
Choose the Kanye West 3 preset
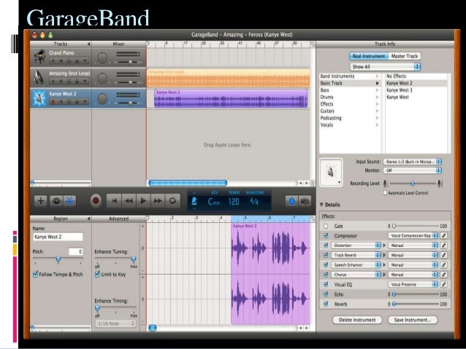pyautogui.click(x=417, y=90)
